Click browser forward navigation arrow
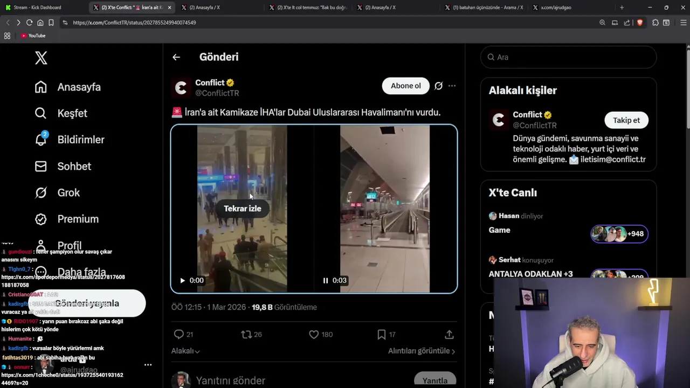The image size is (690, 388). 18,23
